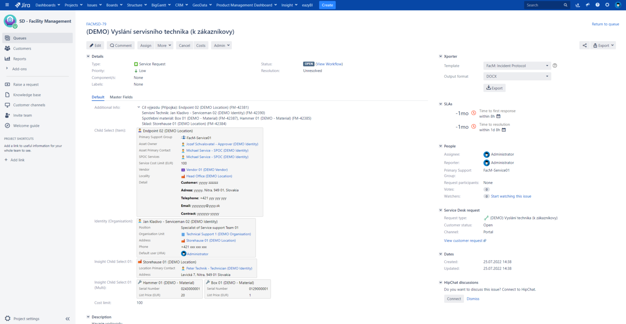Open the Admin dropdown button
The height and width of the screenshot is (324, 626).
(x=222, y=45)
